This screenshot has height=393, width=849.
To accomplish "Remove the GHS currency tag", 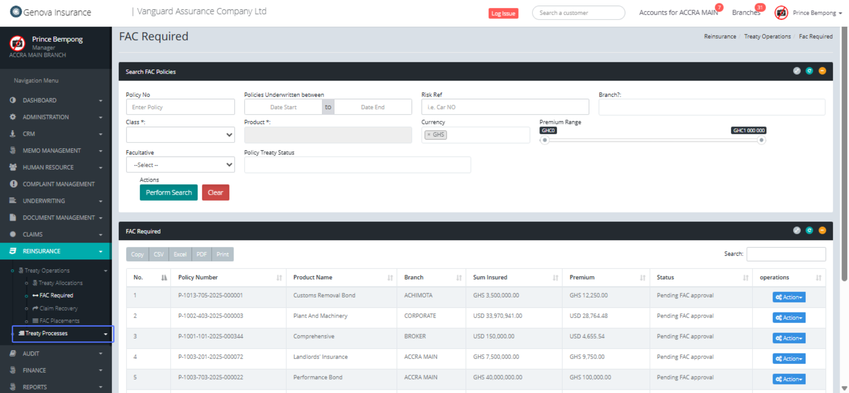I will coord(429,135).
